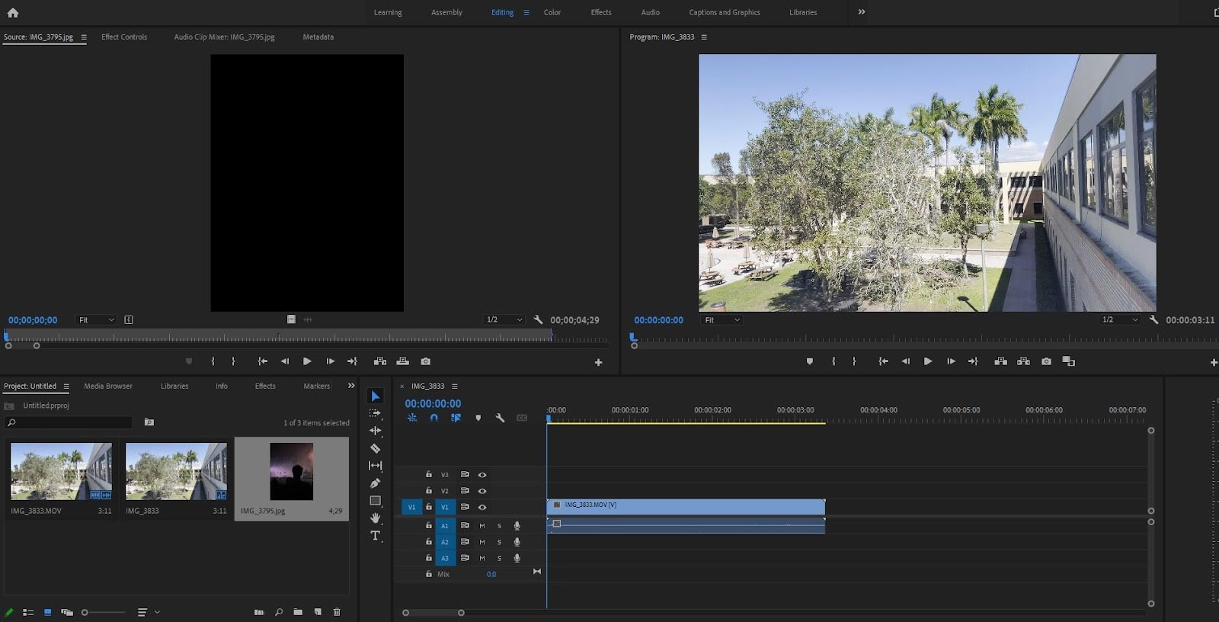Image resolution: width=1219 pixels, height=622 pixels.
Task: Select the Slip tool
Action: pos(375,466)
